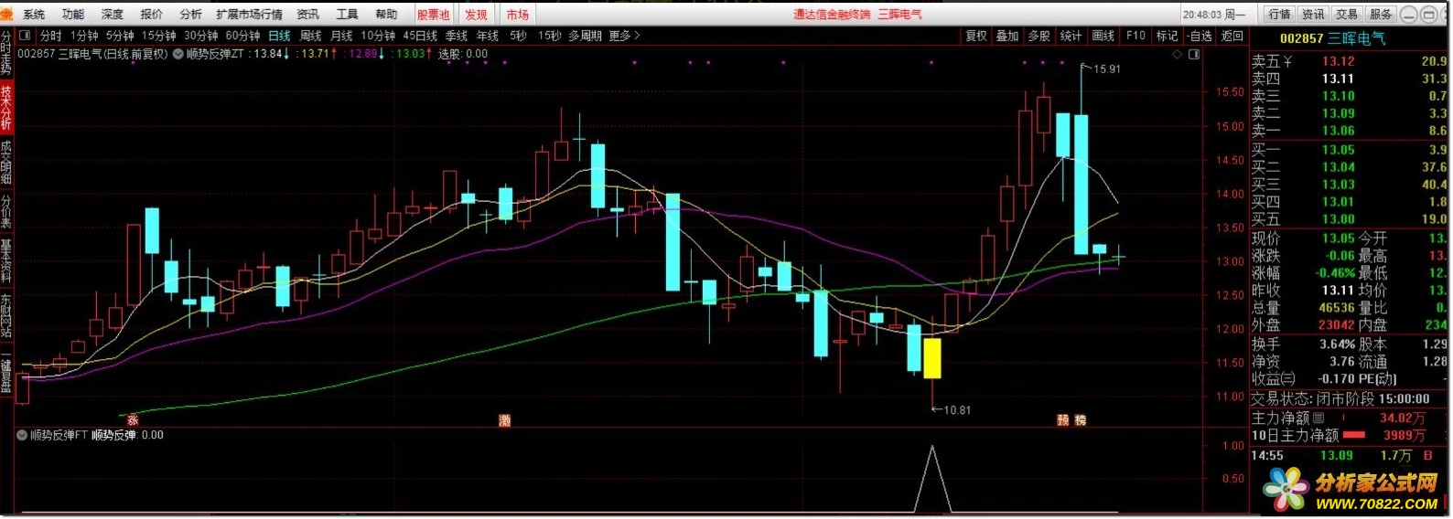Open the 深度 menu
This screenshot has height=519, width=1453.
pos(113,15)
